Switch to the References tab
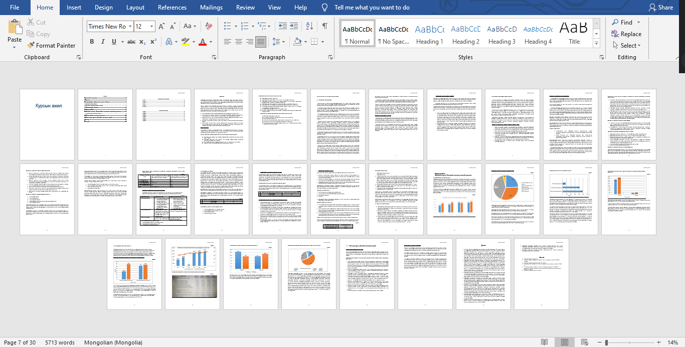Screen dimensions: 685x347 pyautogui.click(x=172, y=8)
